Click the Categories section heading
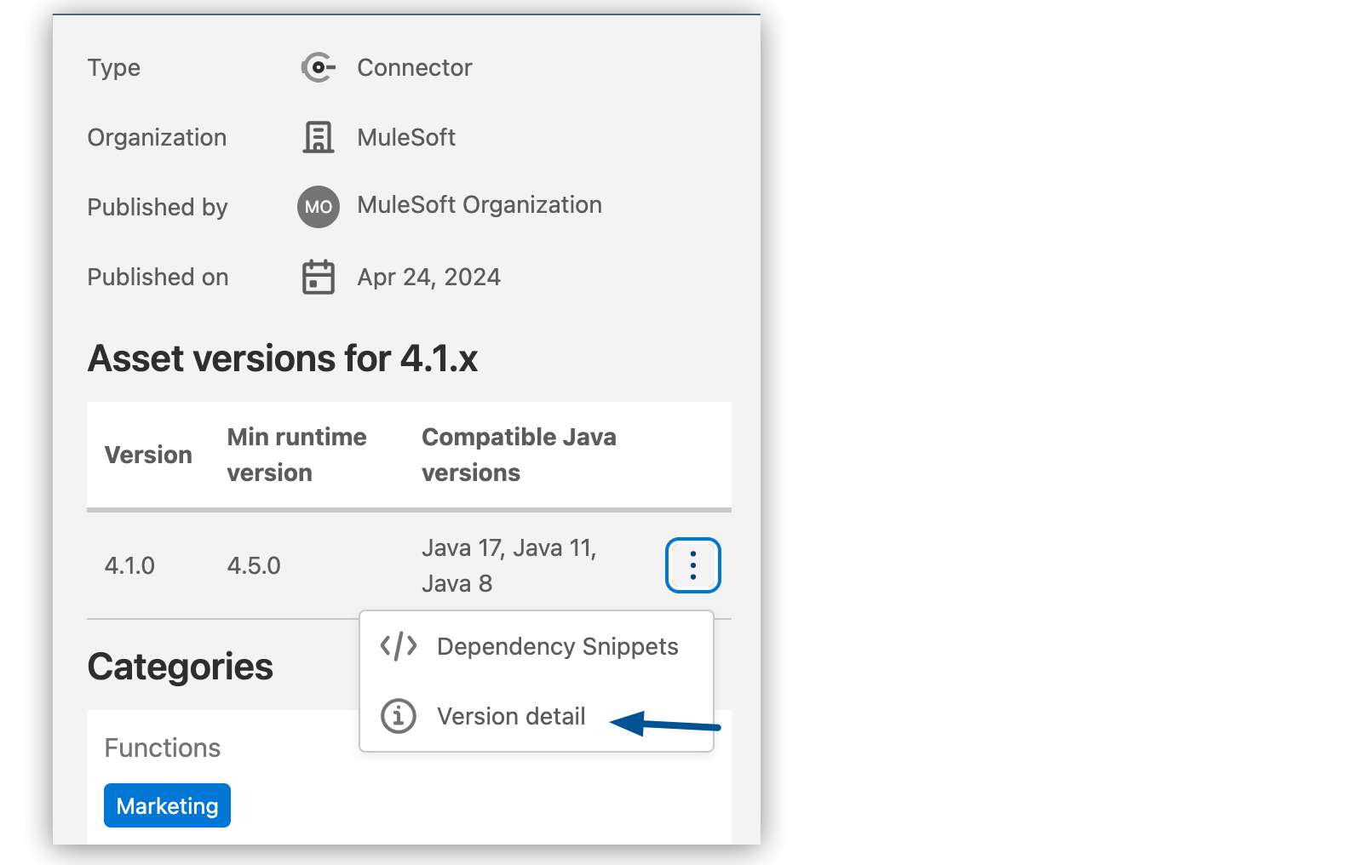Viewport: 1361px width, 865px height. pyautogui.click(x=180, y=666)
